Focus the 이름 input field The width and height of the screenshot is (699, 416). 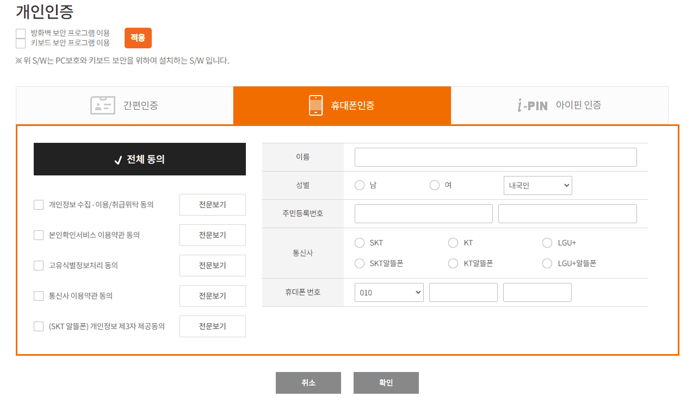coord(496,157)
